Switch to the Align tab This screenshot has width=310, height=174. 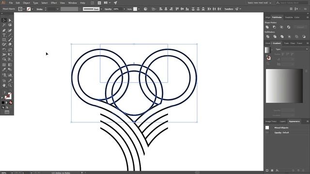click(x=268, y=17)
